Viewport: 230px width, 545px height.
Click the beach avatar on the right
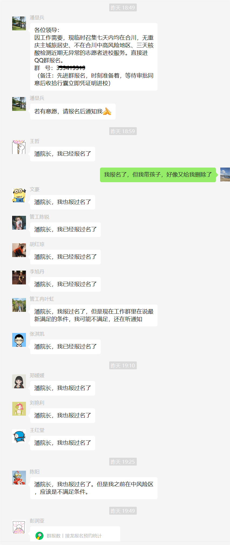click(225, 174)
